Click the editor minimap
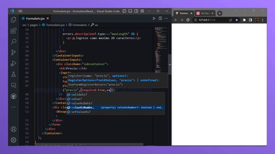 click(x=161, y=50)
